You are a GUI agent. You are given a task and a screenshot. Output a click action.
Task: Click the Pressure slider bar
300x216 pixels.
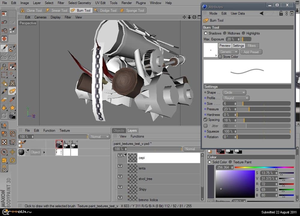264,109
